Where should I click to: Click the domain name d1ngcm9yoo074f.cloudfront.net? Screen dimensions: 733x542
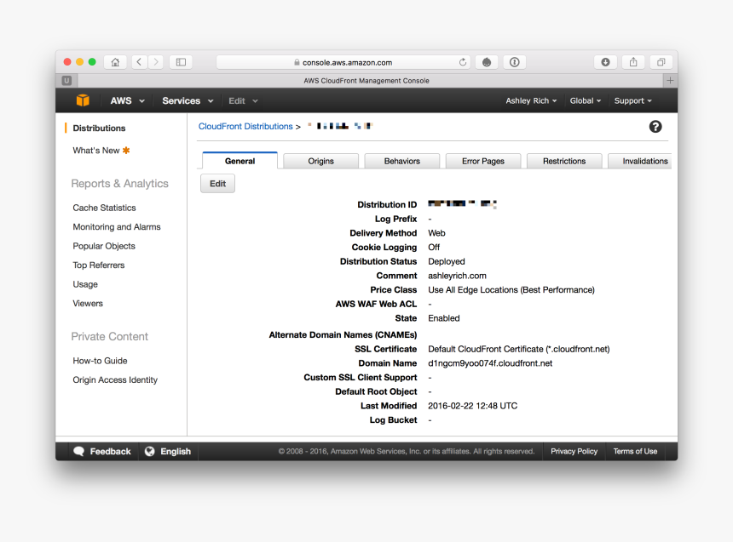(x=490, y=363)
